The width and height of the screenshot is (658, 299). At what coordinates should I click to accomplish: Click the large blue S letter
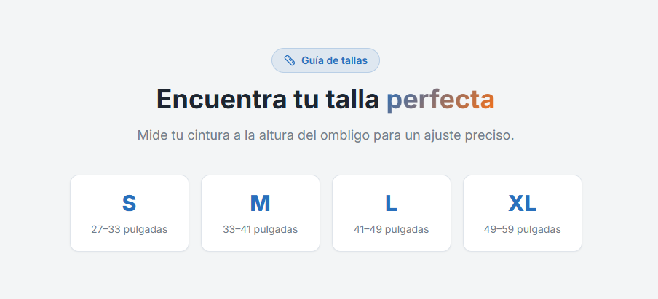point(129,203)
